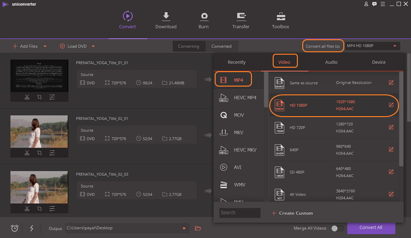Screen dimensions: 411x238
Task: Open thumbnail of PRENATAL_YOGA_Title_01_01
Action: pos(39,75)
